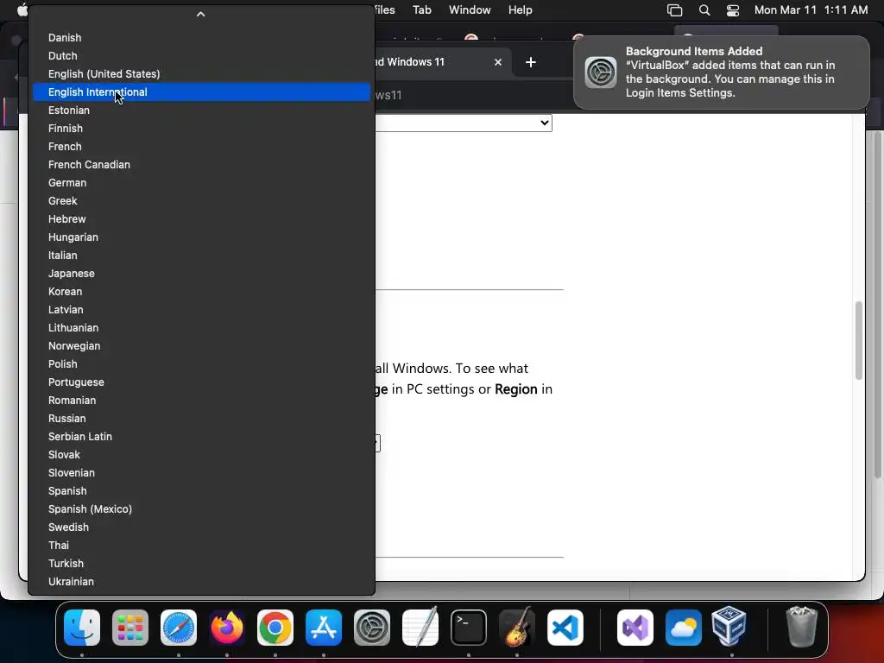Select the French Canadian option
884x663 pixels.
[201, 165]
